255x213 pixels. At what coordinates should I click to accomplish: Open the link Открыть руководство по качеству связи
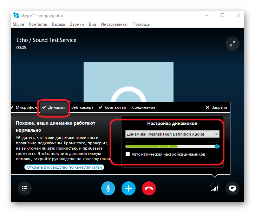tap(64, 167)
